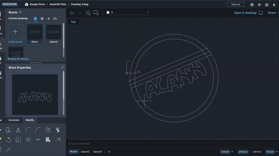Switch to the Model tab

tap(74, 152)
